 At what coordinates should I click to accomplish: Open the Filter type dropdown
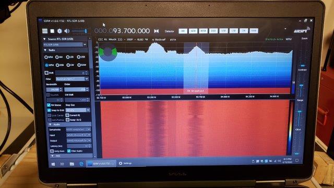[x=72, y=79]
